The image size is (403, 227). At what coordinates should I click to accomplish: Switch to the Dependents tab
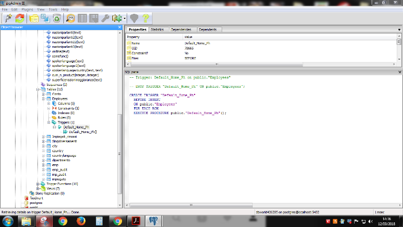click(x=208, y=29)
